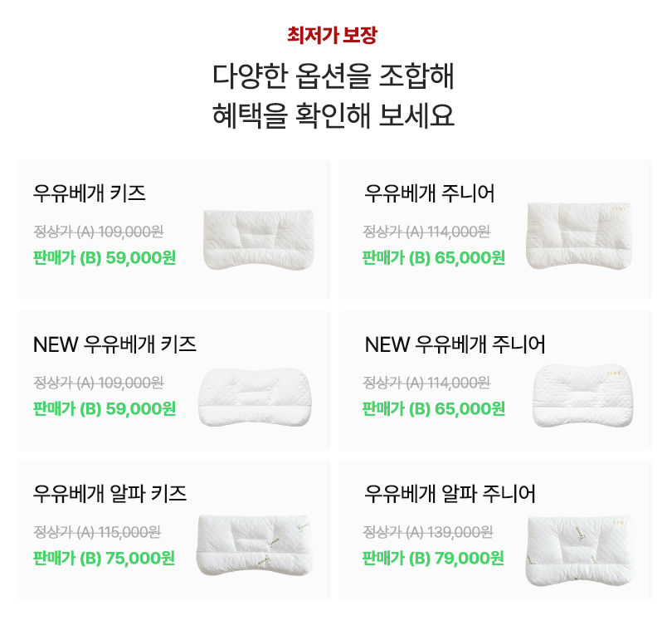Image resolution: width=667 pixels, height=620 pixels.
Task: Click the 판매가 (B) 79,000원 price
Action: point(433,559)
